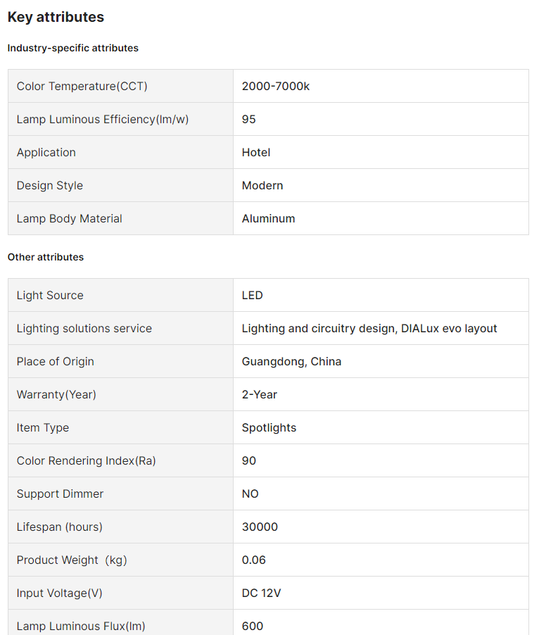Select the Warranty(Year) label
Viewport: 539px width, 635px height.
[56, 394]
